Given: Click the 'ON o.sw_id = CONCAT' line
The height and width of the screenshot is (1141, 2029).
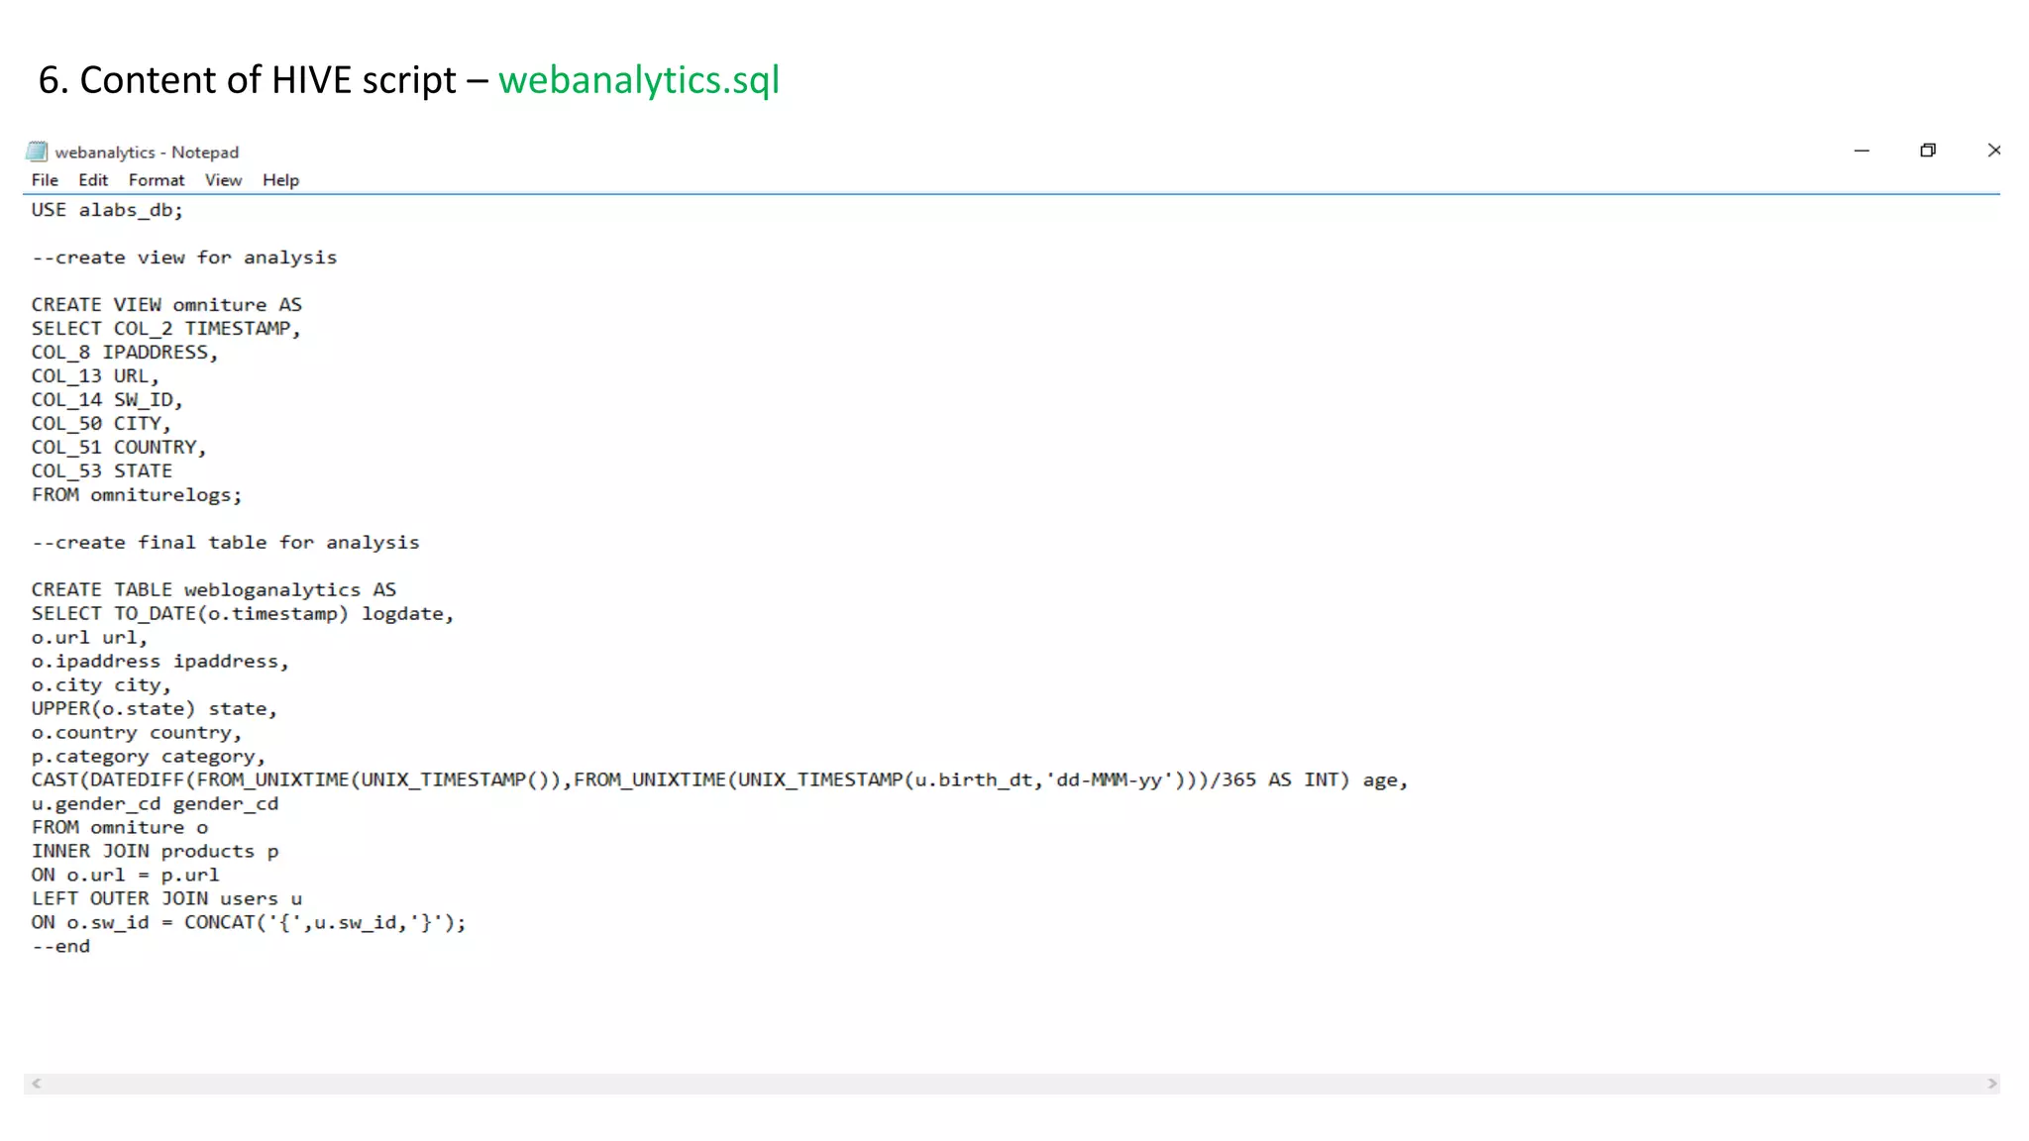Looking at the screenshot, I should point(249,923).
